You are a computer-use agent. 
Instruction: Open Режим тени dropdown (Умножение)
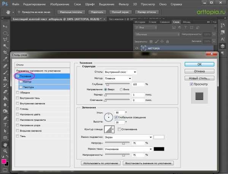tap(128, 149)
